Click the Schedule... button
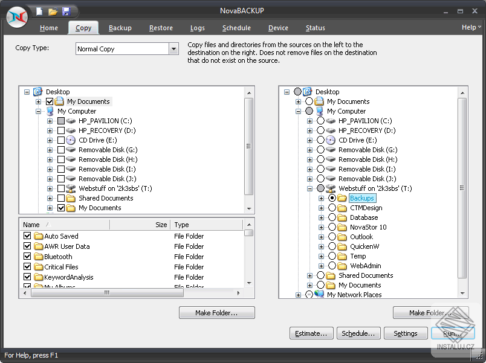The image size is (486, 363). coord(358,333)
